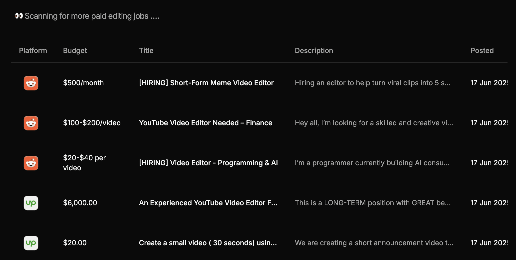Open 'Create a small video ( 30 seconds)' title
The width and height of the screenshot is (516, 260).
click(x=208, y=243)
